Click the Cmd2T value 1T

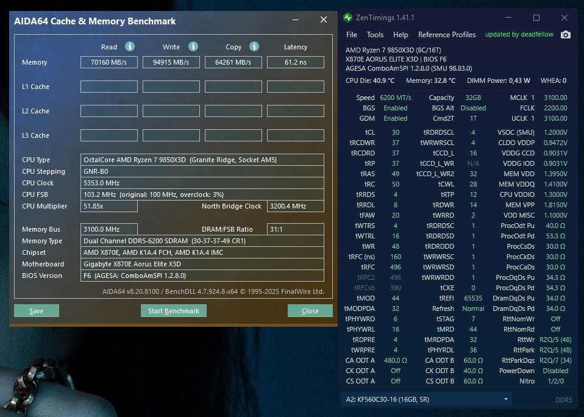pyautogui.click(x=473, y=118)
